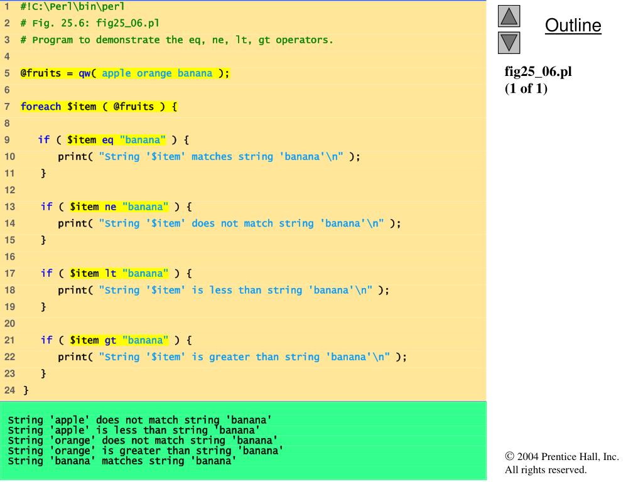Click the shebang line #!C:\Perl\bin\perl
Image resolution: width=643 pixels, height=482 pixels.
[x=73, y=6]
